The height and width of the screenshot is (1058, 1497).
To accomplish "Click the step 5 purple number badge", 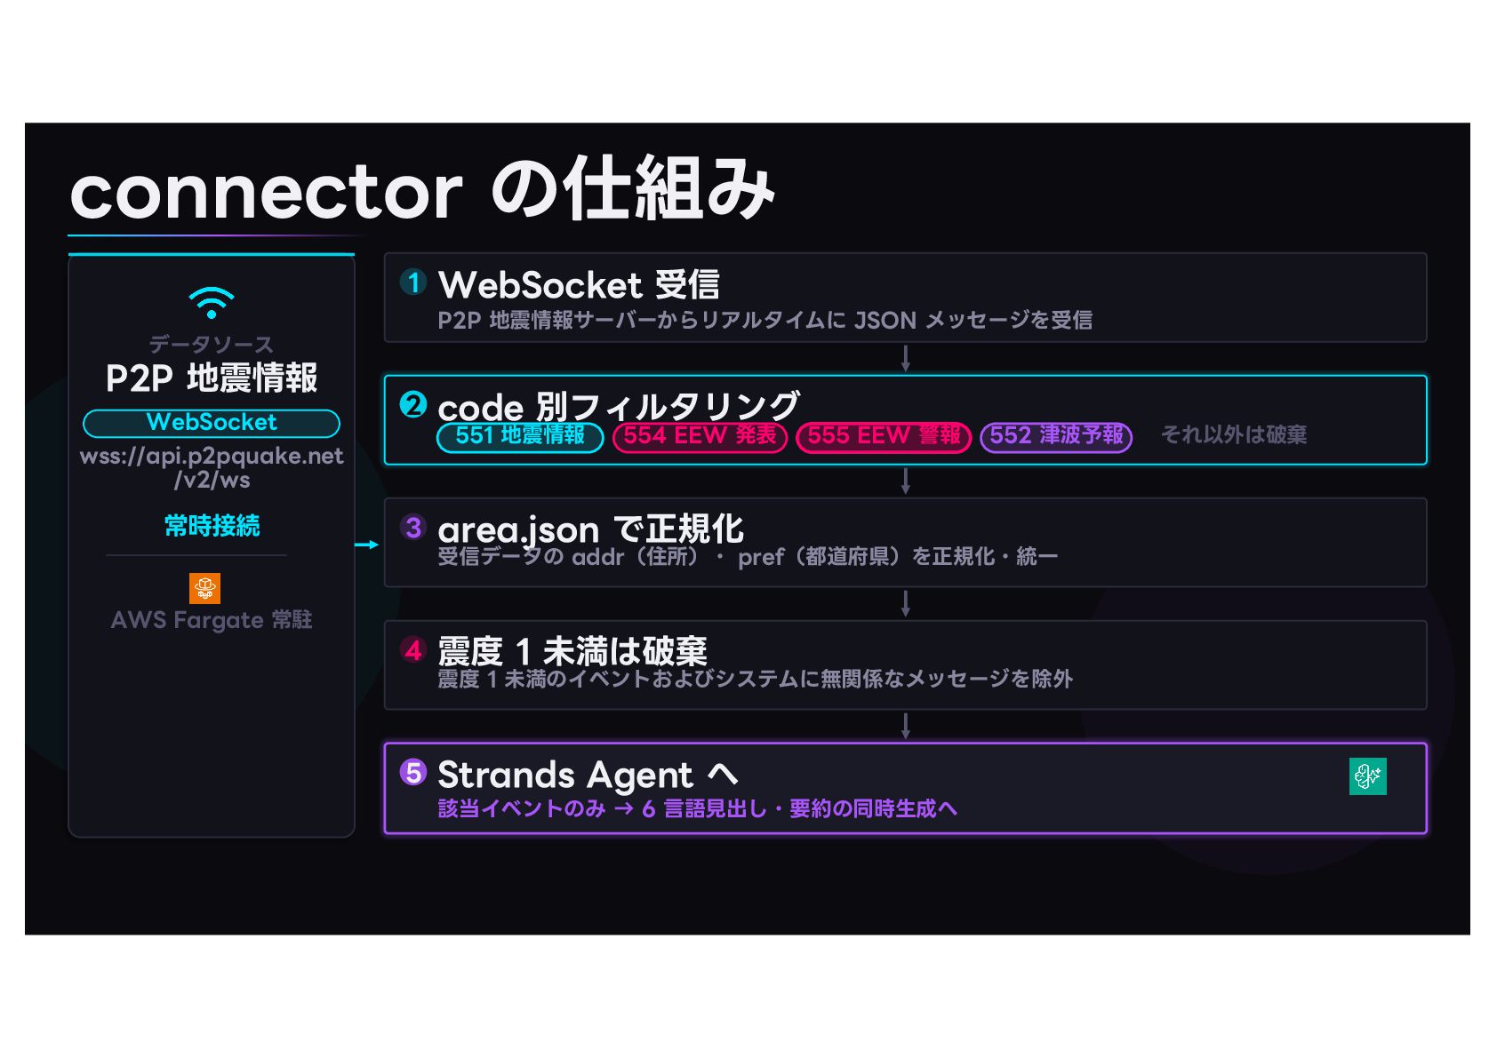I will 413,772.
